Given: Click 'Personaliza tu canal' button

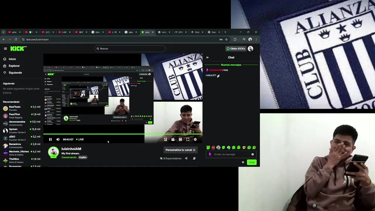Looking at the screenshot, I should 180,150.
